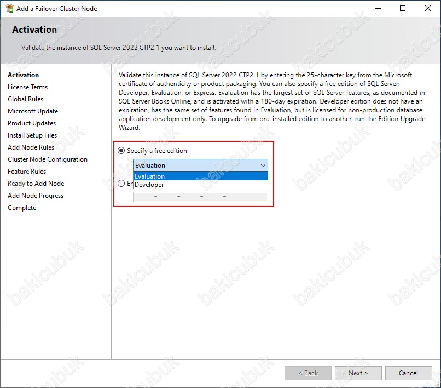Click the 'Specify a free edition:' label text
This screenshot has width=441, height=388.
(158, 151)
